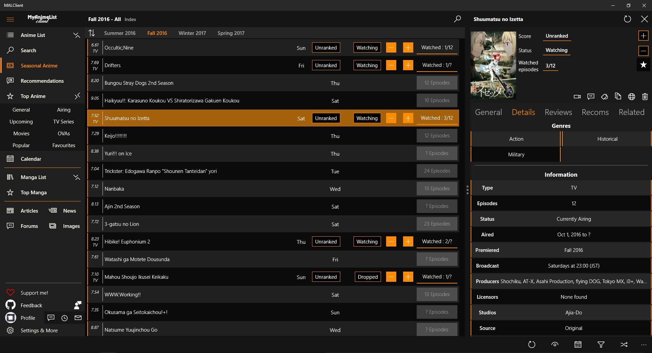652x353 pixels.
Task: Click the Shuumatsu no Izetta cover image
Action: click(493, 65)
